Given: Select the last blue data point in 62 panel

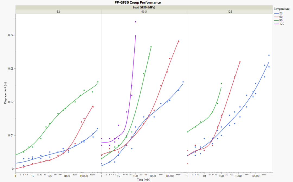Looking at the screenshot, I should point(97,129).
